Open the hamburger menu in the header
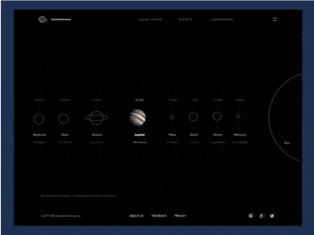 tap(275, 19)
